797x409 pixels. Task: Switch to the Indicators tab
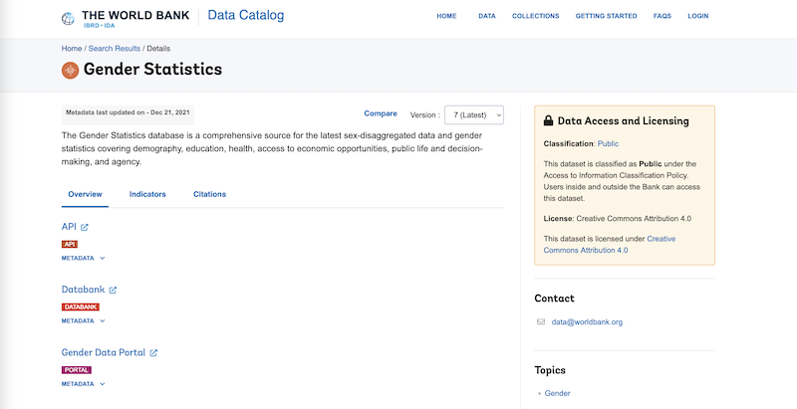coord(147,194)
